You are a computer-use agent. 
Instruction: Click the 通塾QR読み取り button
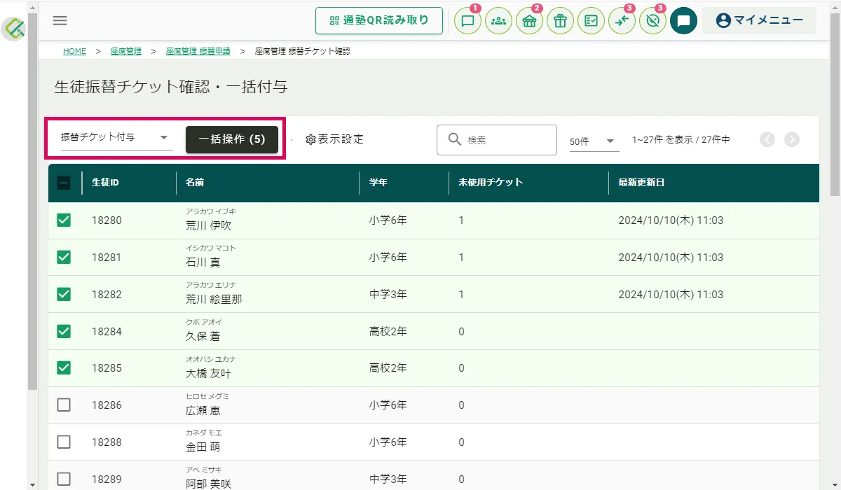point(379,20)
